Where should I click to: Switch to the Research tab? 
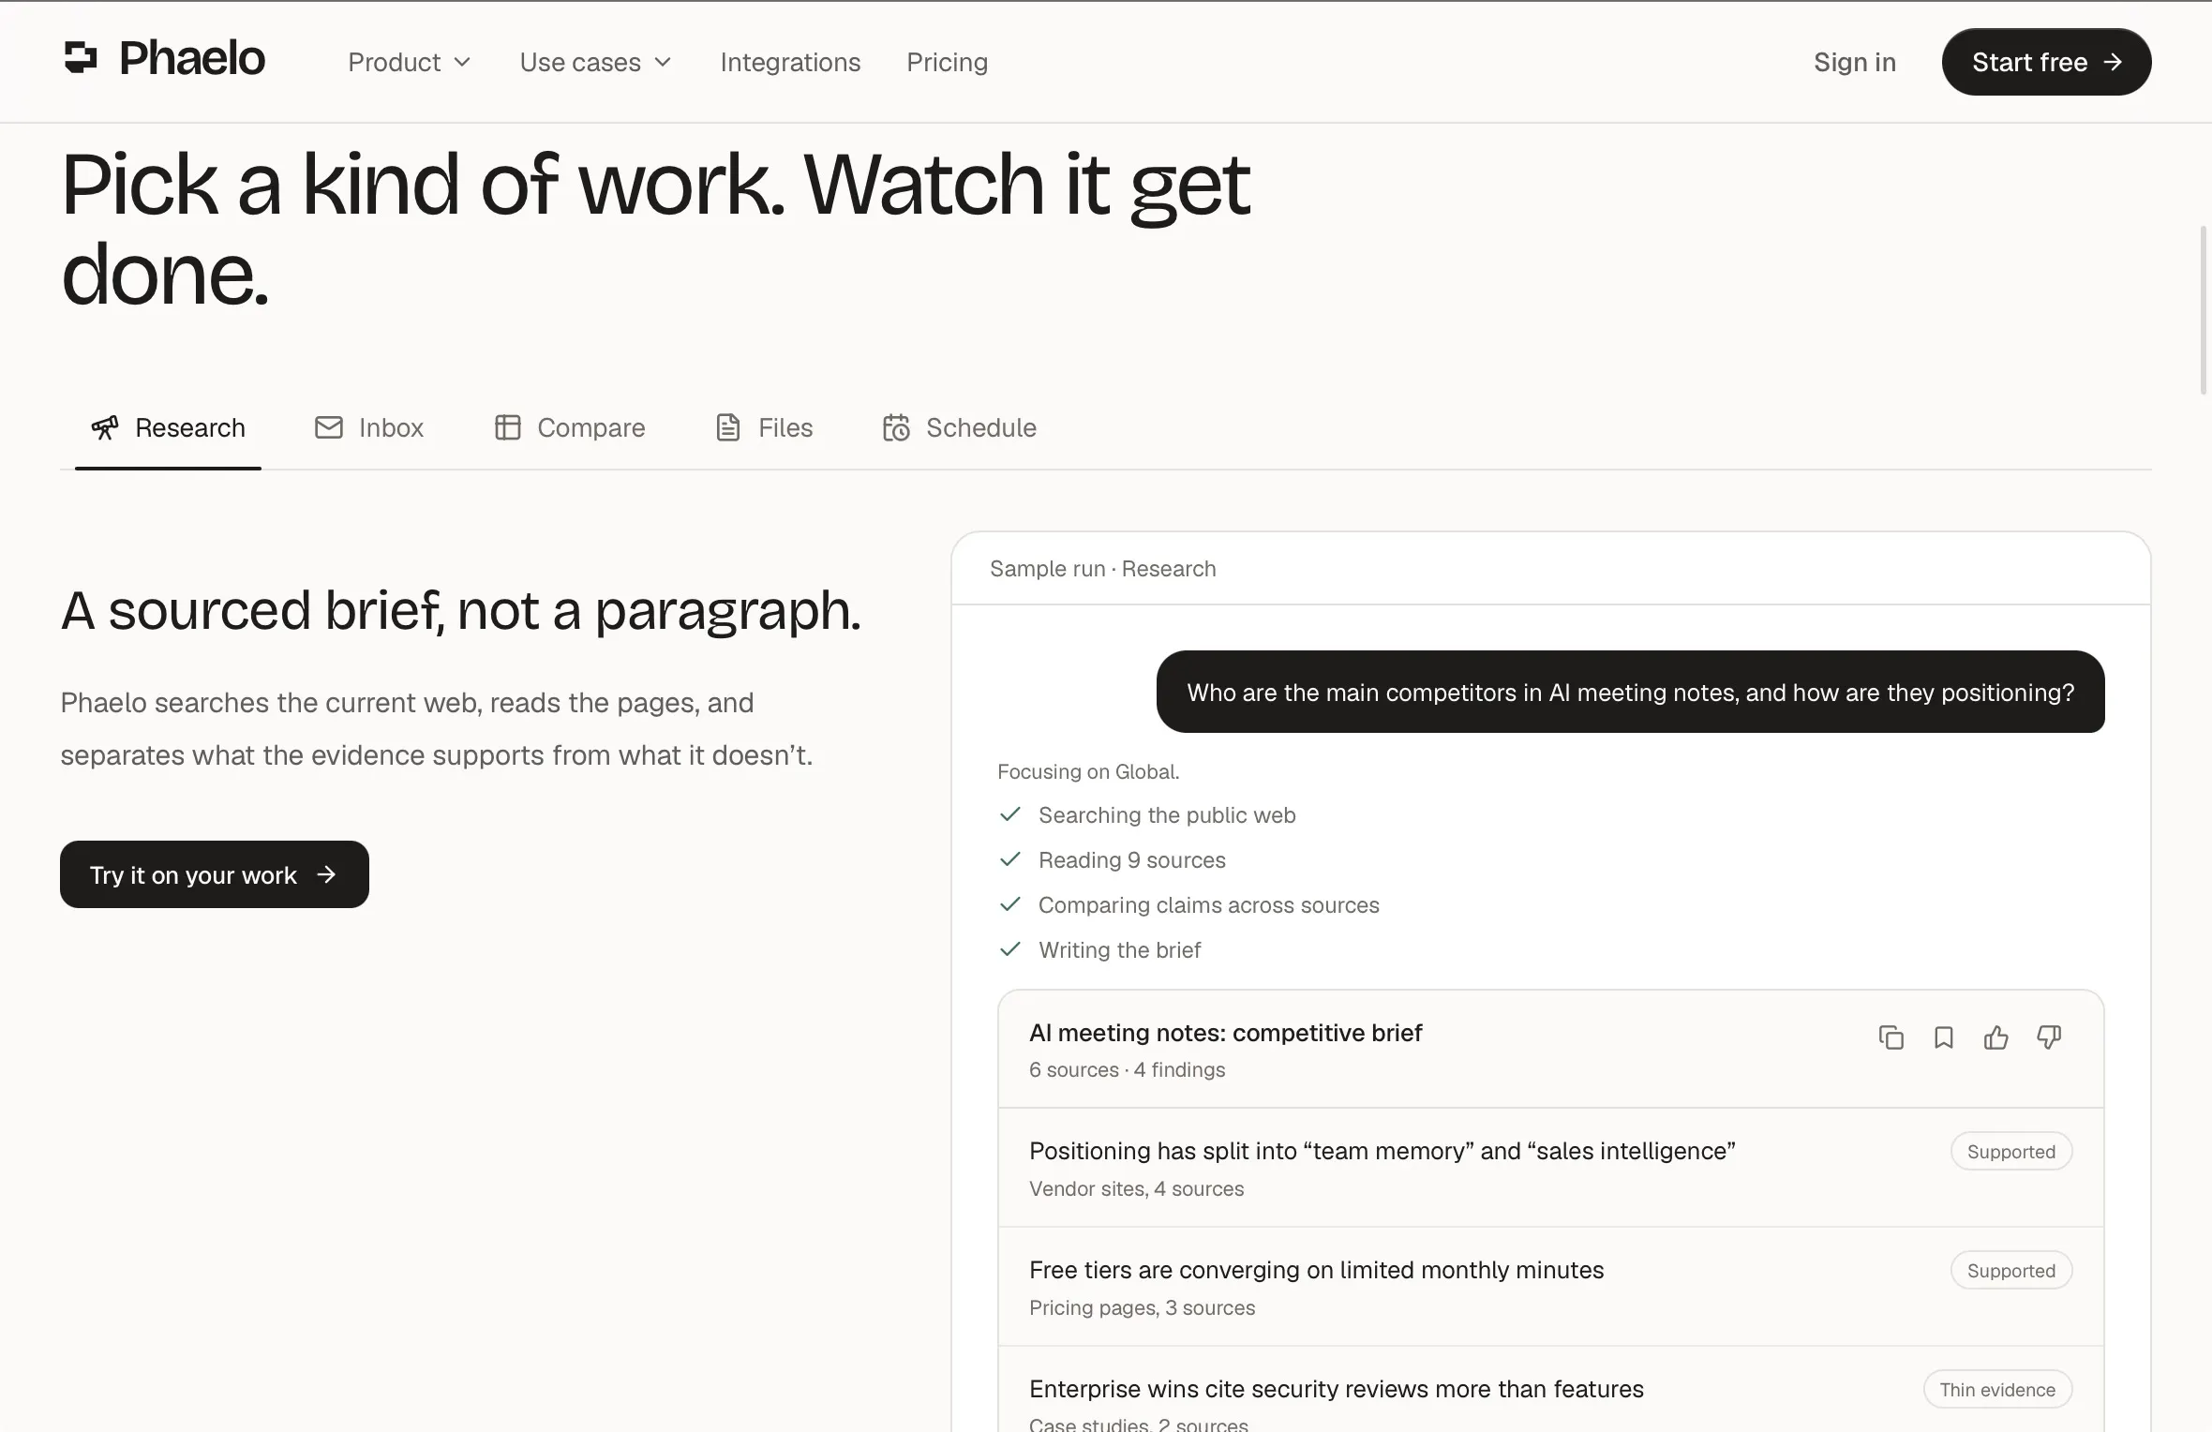[x=168, y=428]
